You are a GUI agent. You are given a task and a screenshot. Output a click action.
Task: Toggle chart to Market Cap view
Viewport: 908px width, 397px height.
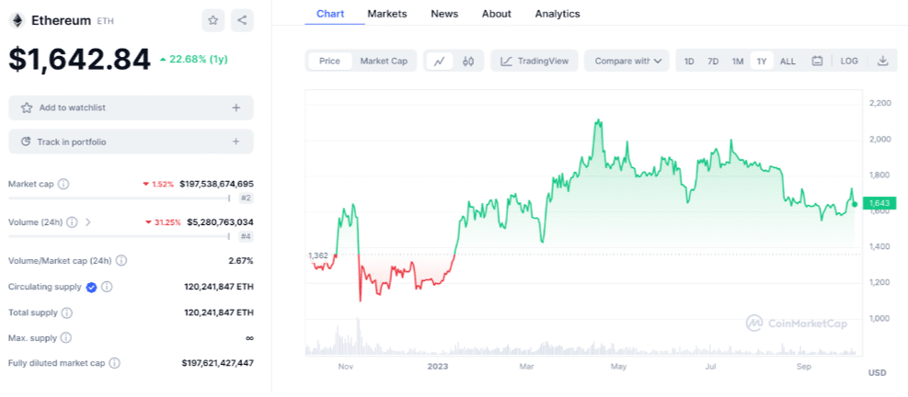pos(384,62)
